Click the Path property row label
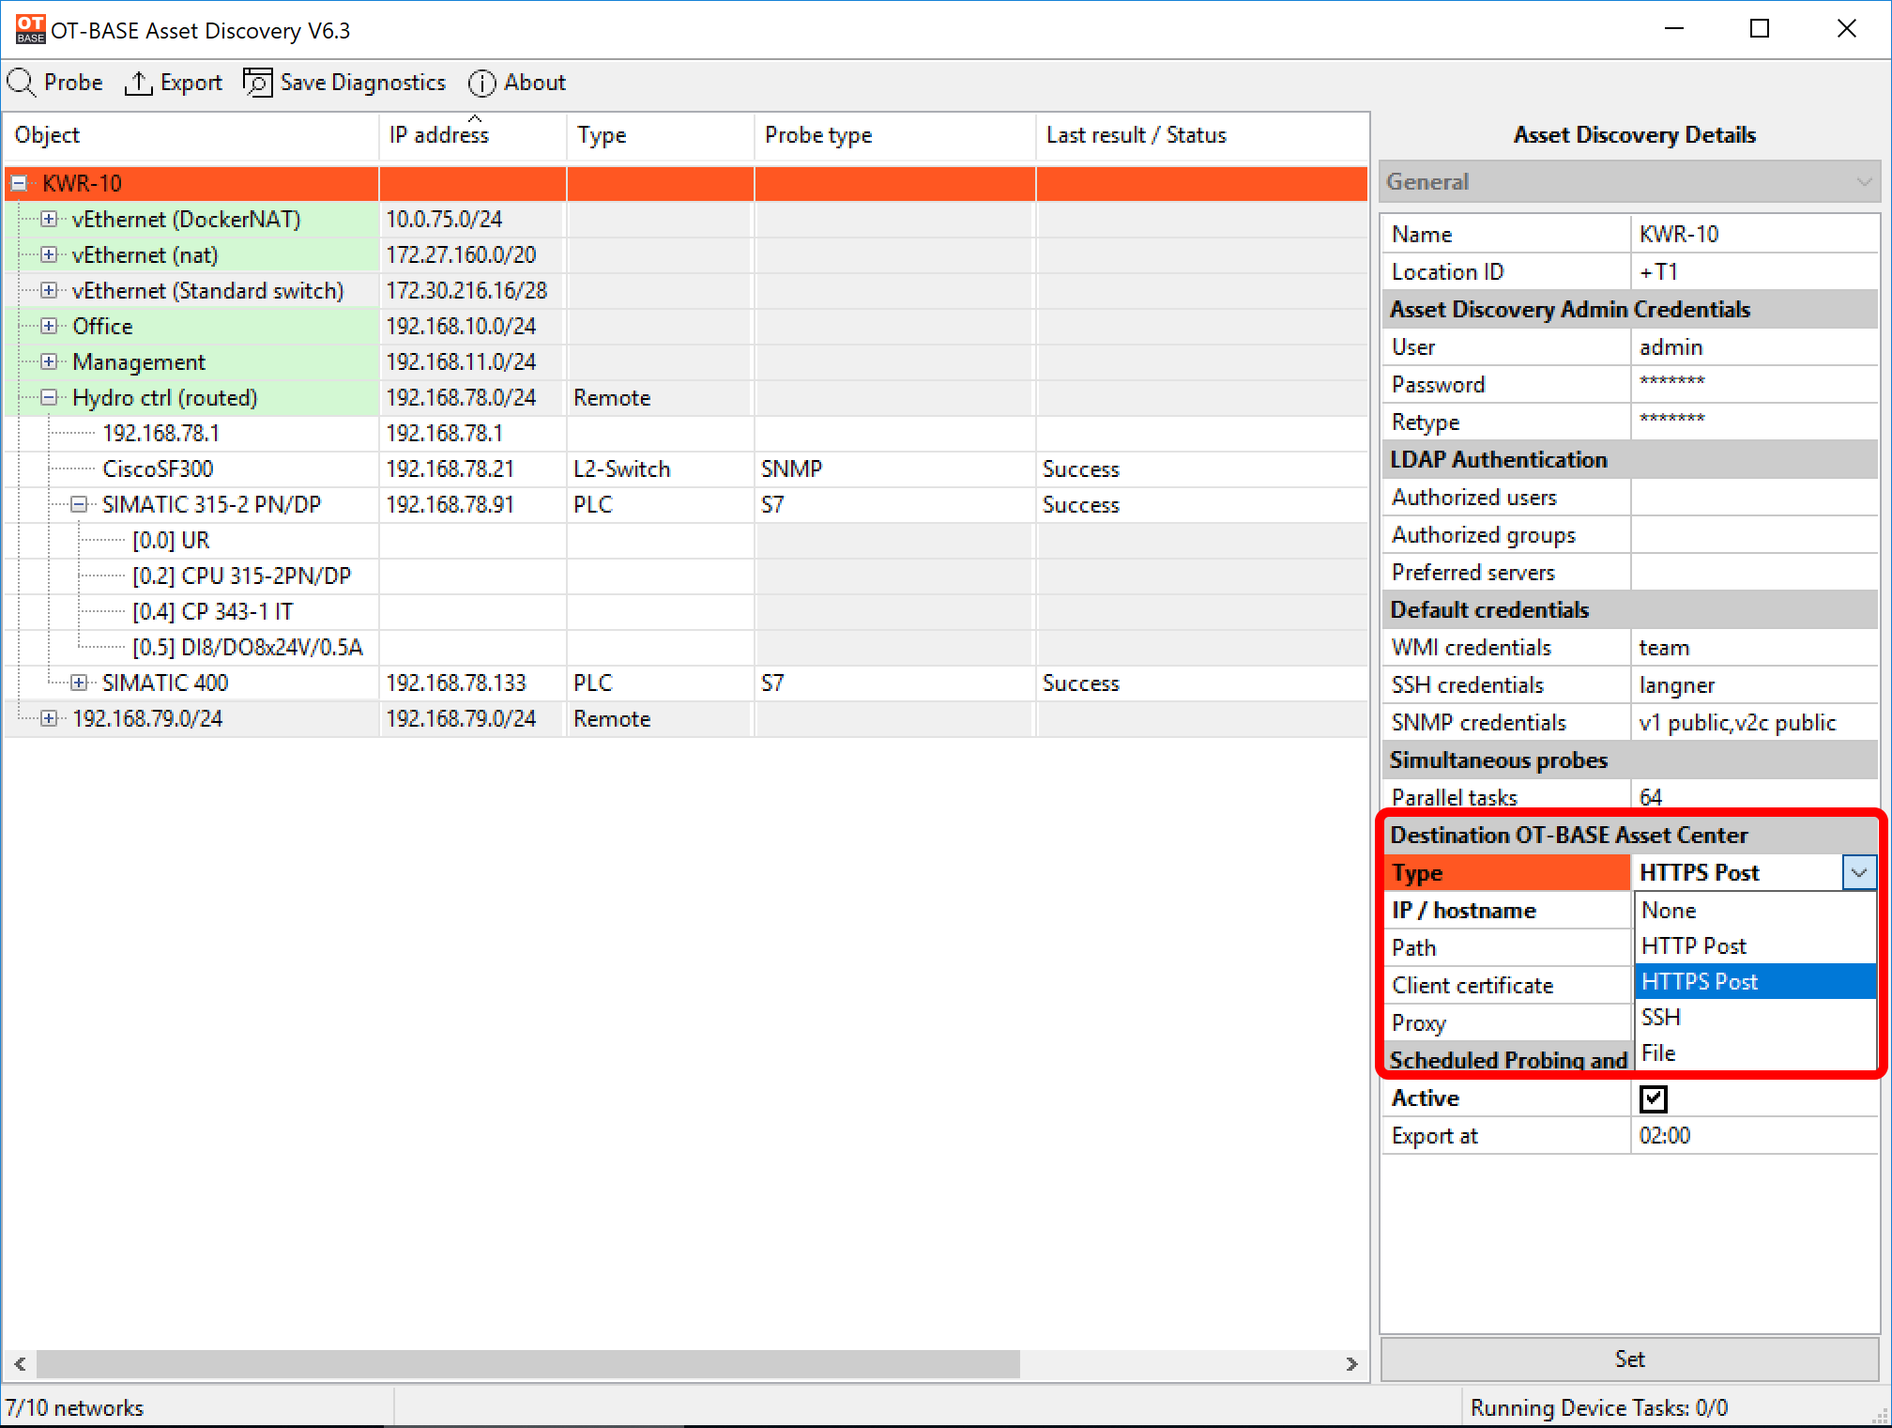The width and height of the screenshot is (1892, 1428). [x=1413, y=947]
